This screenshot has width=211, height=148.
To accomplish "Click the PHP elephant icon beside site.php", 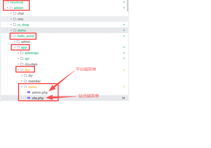I will click(29, 98).
